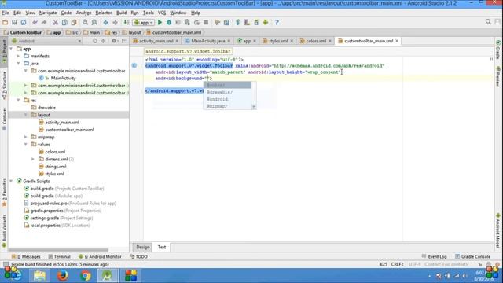Open the Navigate menu
Viewport: 503px width, 283px height.
click(48, 13)
